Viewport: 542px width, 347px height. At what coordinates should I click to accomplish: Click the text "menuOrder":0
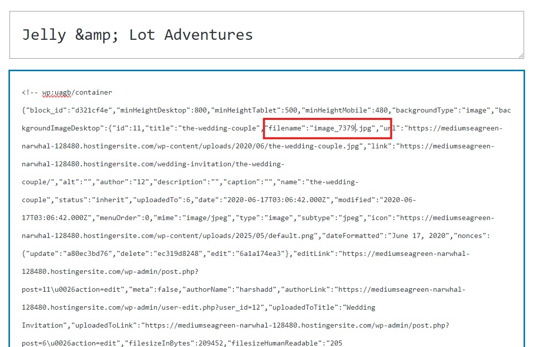coord(123,218)
